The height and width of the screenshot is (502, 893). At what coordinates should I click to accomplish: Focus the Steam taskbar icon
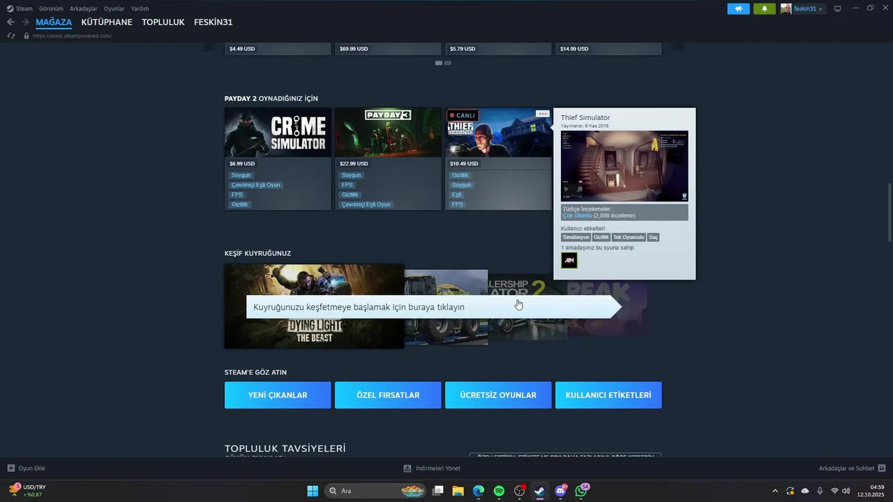click(540, 491)
